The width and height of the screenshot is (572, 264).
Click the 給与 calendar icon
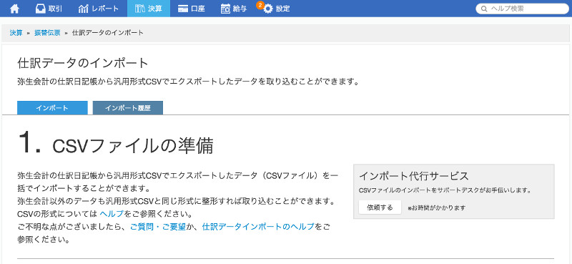coord(225,9)
